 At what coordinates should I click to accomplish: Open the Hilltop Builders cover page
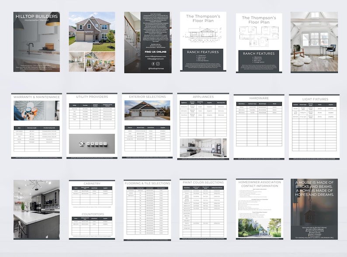[x=37, y=42]
